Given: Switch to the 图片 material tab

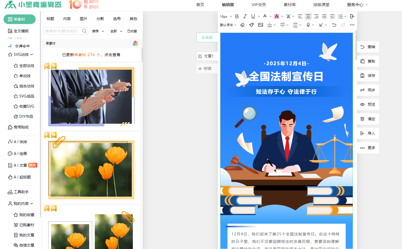Looking at the screenshot, I should click(x=83, y=19).
